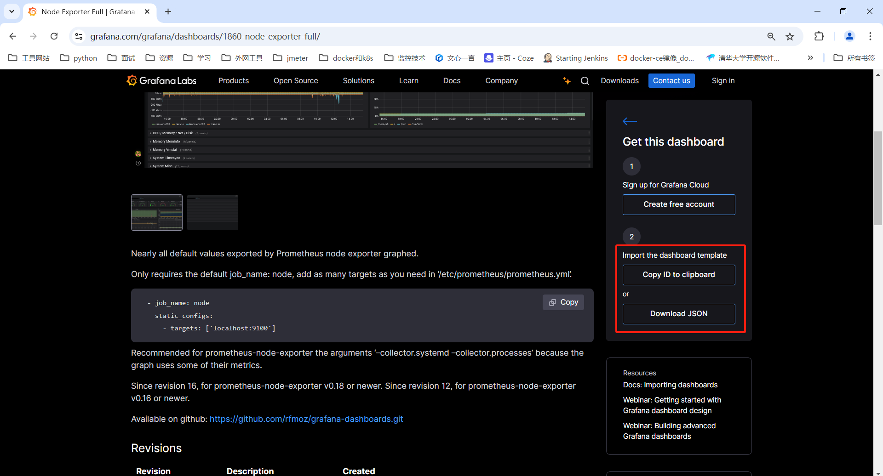Reload the current page
This screenshot has height=476, width=883.
pyautogui.click(x=54, y=36)
